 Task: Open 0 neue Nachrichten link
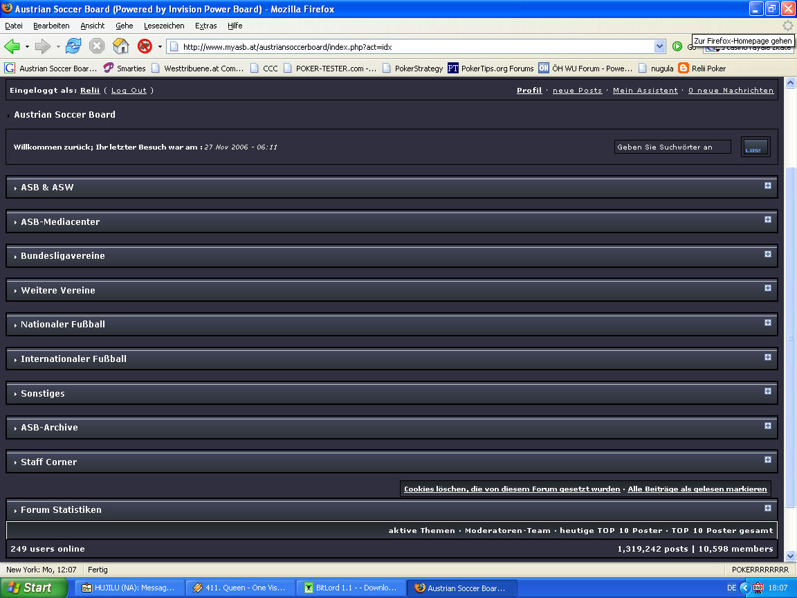click(731, 91)
